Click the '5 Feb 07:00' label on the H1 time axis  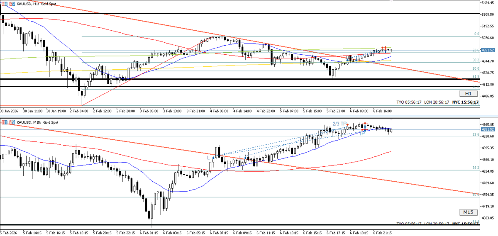289,111
